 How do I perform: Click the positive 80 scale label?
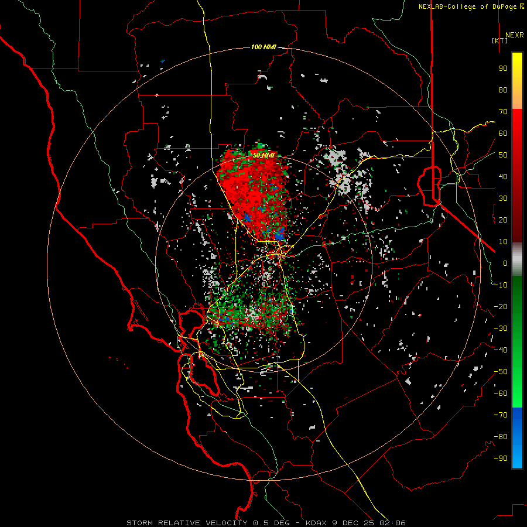pyautogui.click(x=503, y=90)
